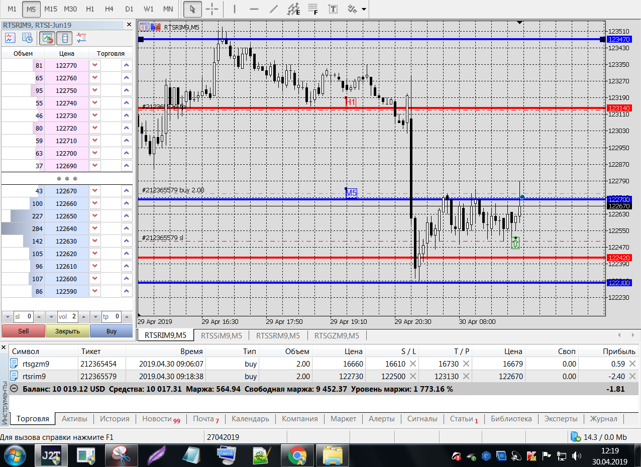Viewport: 641px width, 467px height.
Task: Select the blue 123470 level line label
Action: [619, 39]
